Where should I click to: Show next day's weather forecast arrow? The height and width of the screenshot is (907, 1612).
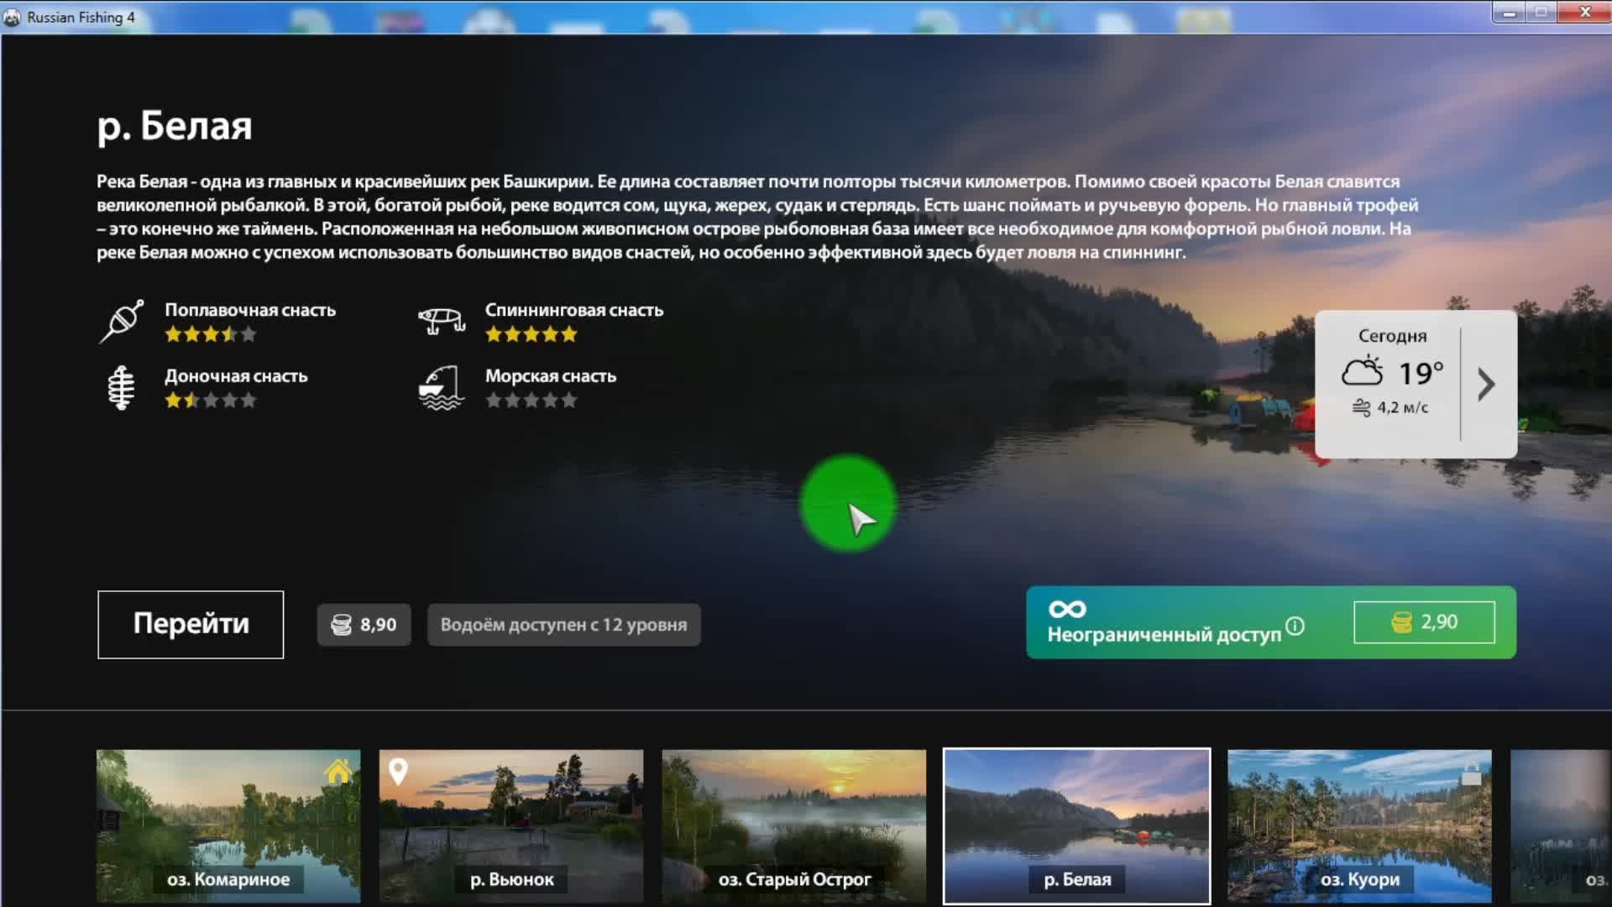(1486, 385)
